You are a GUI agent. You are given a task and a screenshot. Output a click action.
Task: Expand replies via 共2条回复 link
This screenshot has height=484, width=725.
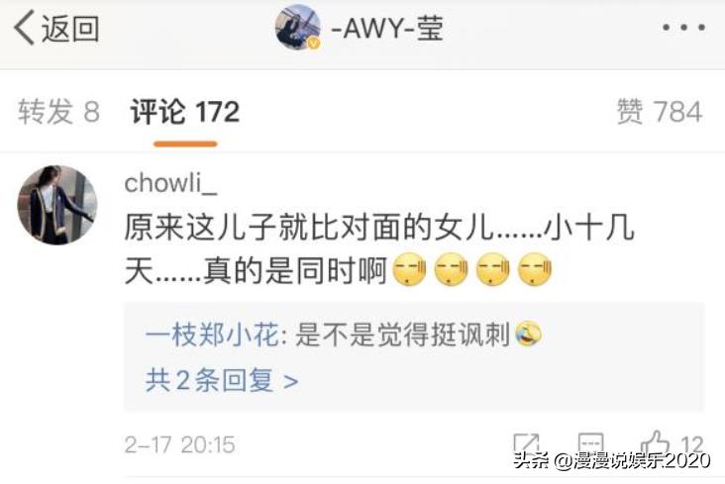(222, 380)
